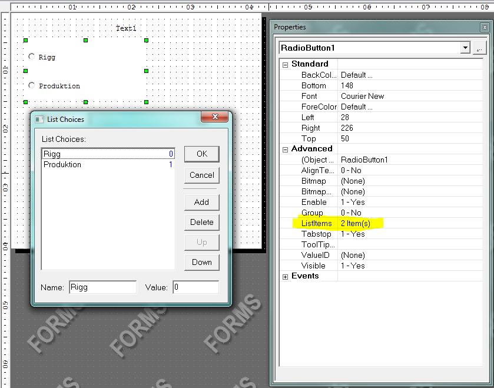Collapse the Standard property group
The width and height of the screenshot is (494, 388).
pyautogui.click(x=285, y=65)
